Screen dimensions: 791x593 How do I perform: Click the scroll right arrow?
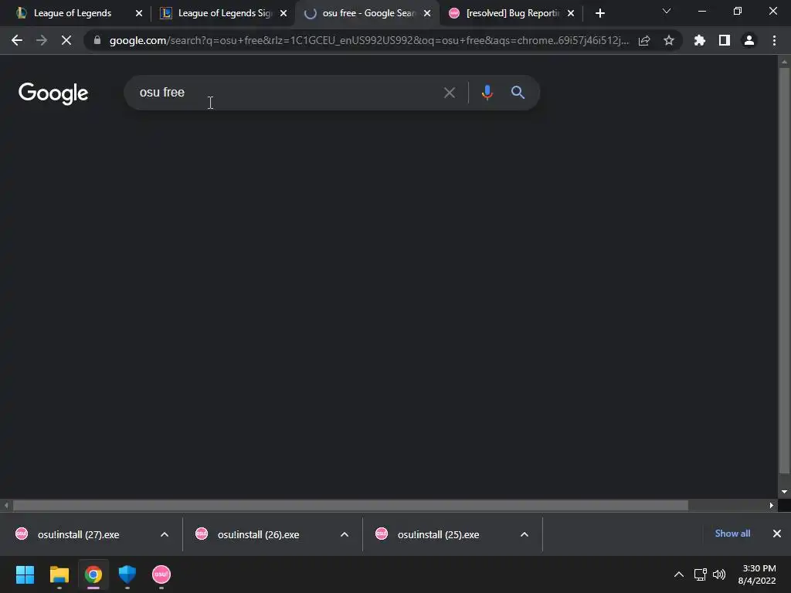(x=772, y=505)
